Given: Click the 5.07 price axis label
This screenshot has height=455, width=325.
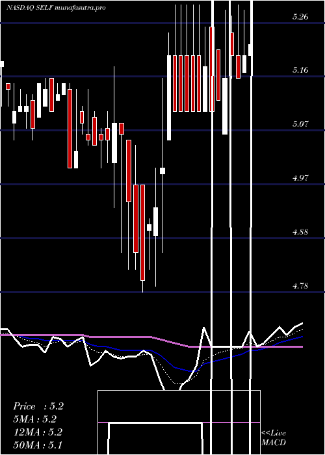Looking at the screenshot, I should (x=300, y=124).
